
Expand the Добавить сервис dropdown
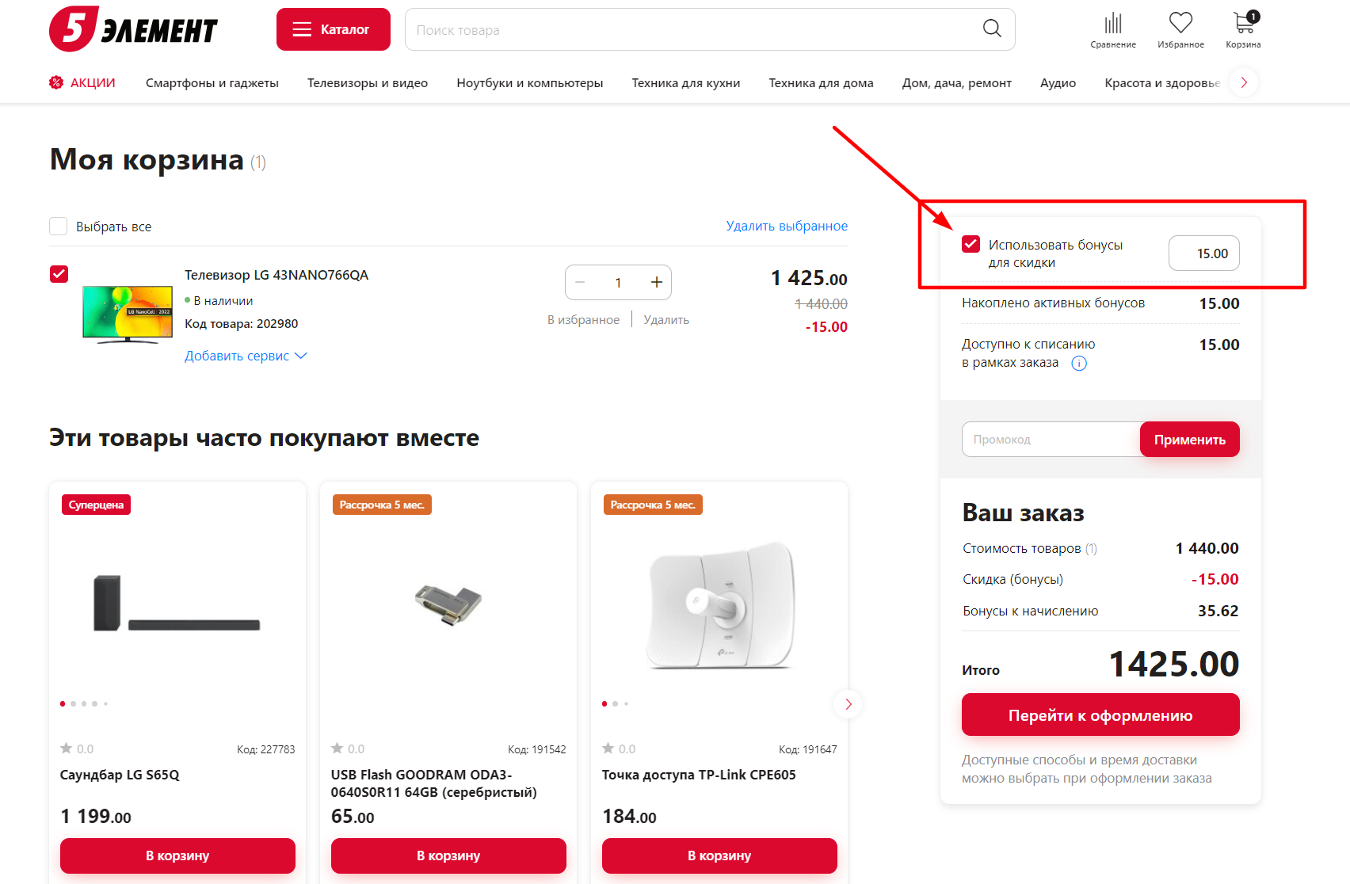pos(246,356)
